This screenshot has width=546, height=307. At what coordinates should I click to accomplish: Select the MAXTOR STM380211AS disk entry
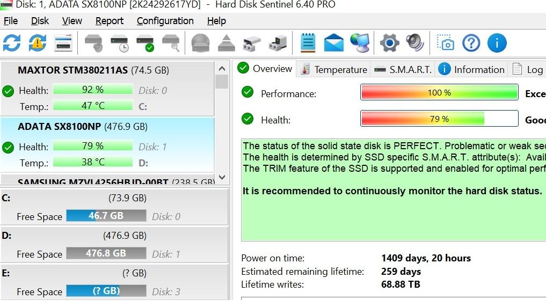coord(107,89)
